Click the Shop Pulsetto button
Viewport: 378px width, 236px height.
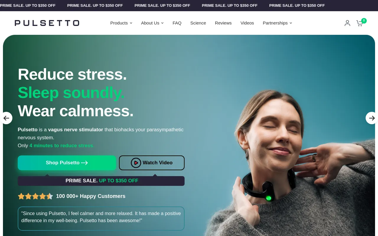[67, 163]
